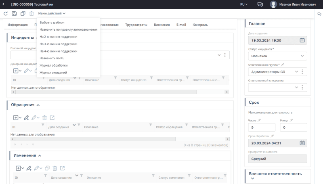
Task: Open the Статус инцидента dropdown
Action: point(277,56)
